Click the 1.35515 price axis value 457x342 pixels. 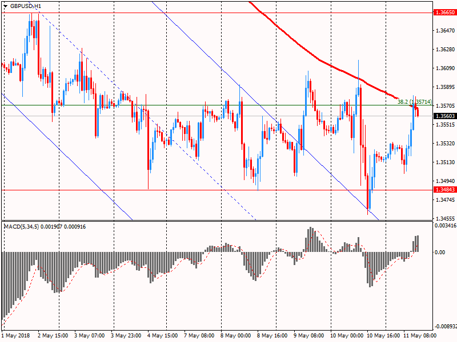pyautogui.click(x=445, y=125)
